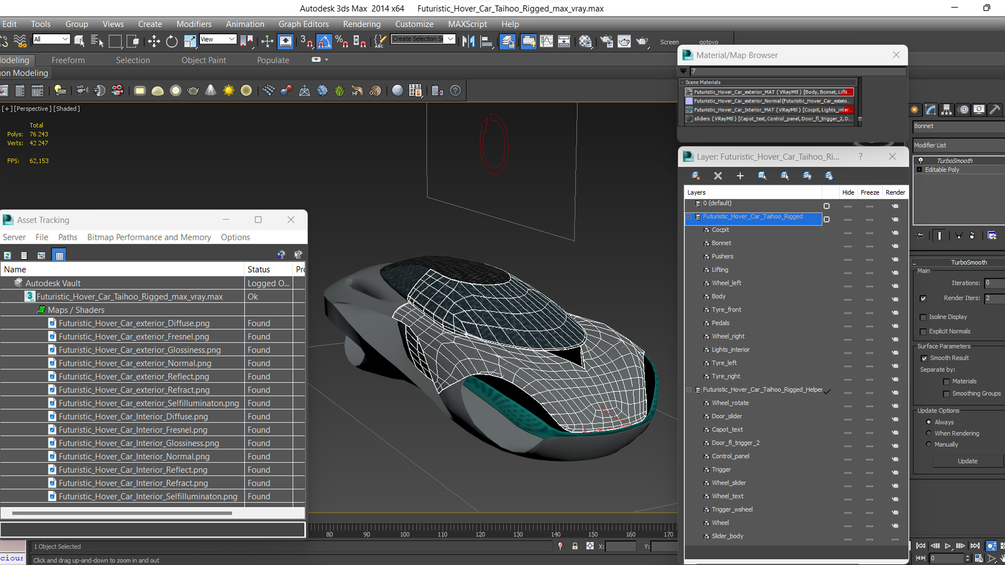Click the Align tool icon
Image resolution: width=1005 pixels, height=565 pixels.
pyautogui.click(x=486, y=41)
